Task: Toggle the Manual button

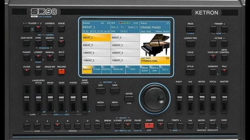Action: point(50,57)
